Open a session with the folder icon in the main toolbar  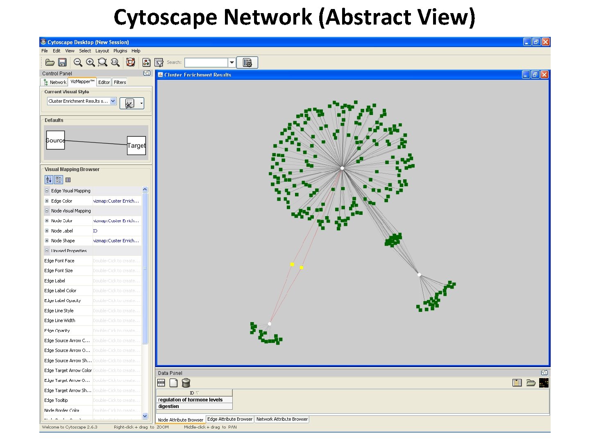pyautogui.click(x=50, y=62)
